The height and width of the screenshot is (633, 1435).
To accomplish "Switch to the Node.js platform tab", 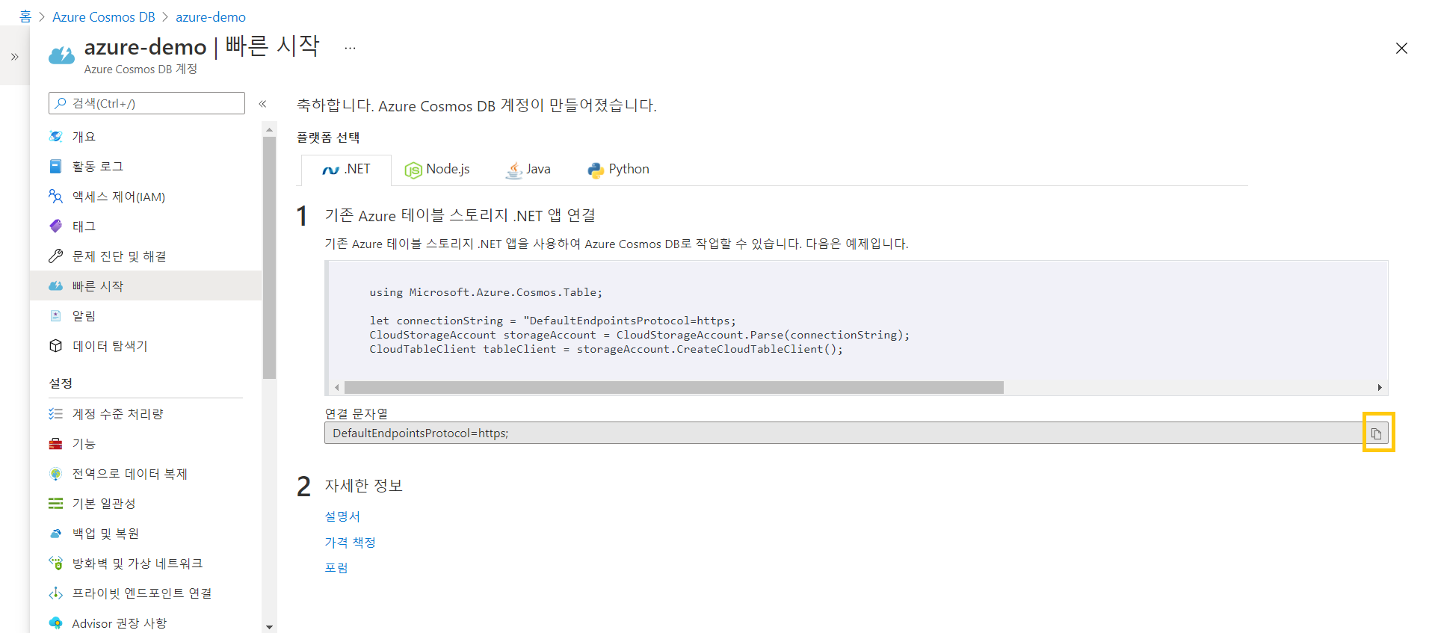I will pyautogui.click(x=437, y=170).
